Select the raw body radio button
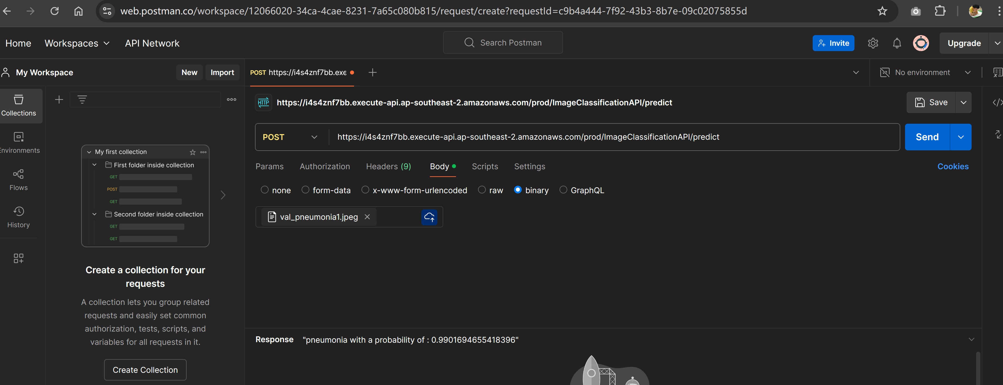Screen dimensions: 1003x385 pyautogui.click(x=482, y=190)
